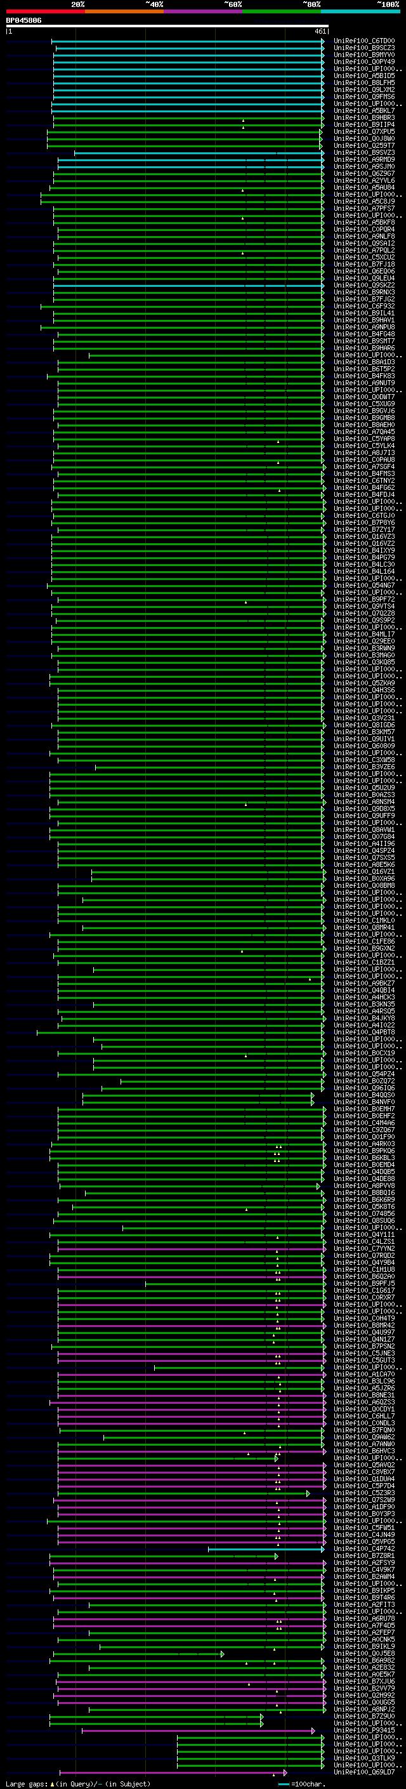
Task: Open hit UniRef100_B6T5P2
Action: (x=363, y=369)
